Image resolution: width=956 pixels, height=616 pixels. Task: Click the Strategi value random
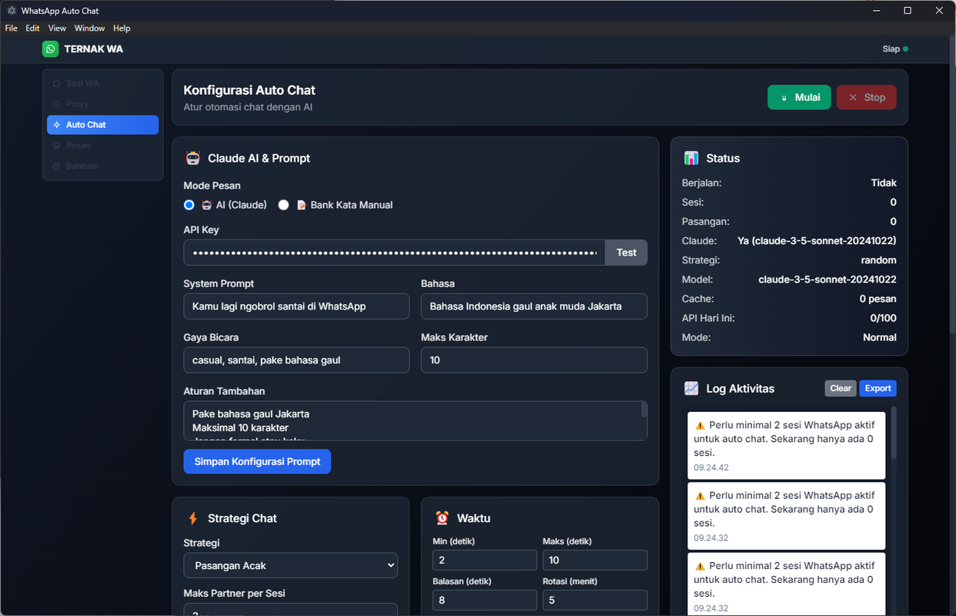[879, 260]
